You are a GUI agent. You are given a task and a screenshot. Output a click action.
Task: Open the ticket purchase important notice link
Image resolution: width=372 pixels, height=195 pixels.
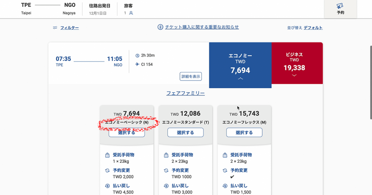(202, 27)
